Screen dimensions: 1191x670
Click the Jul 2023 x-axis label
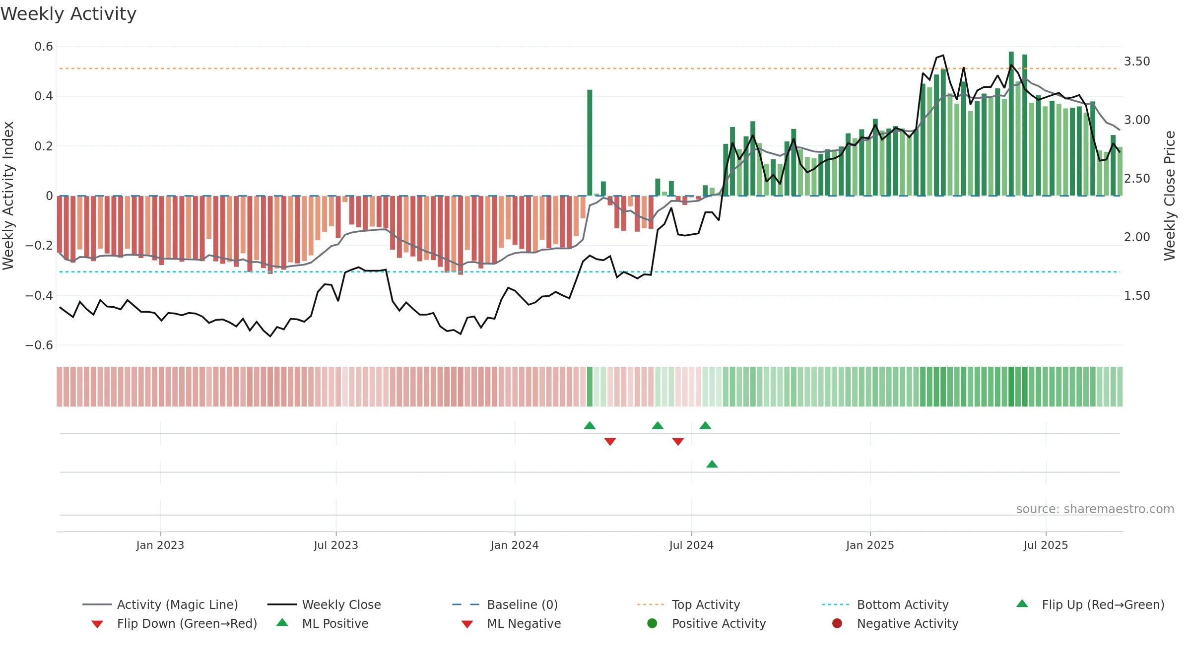point(336,545)
